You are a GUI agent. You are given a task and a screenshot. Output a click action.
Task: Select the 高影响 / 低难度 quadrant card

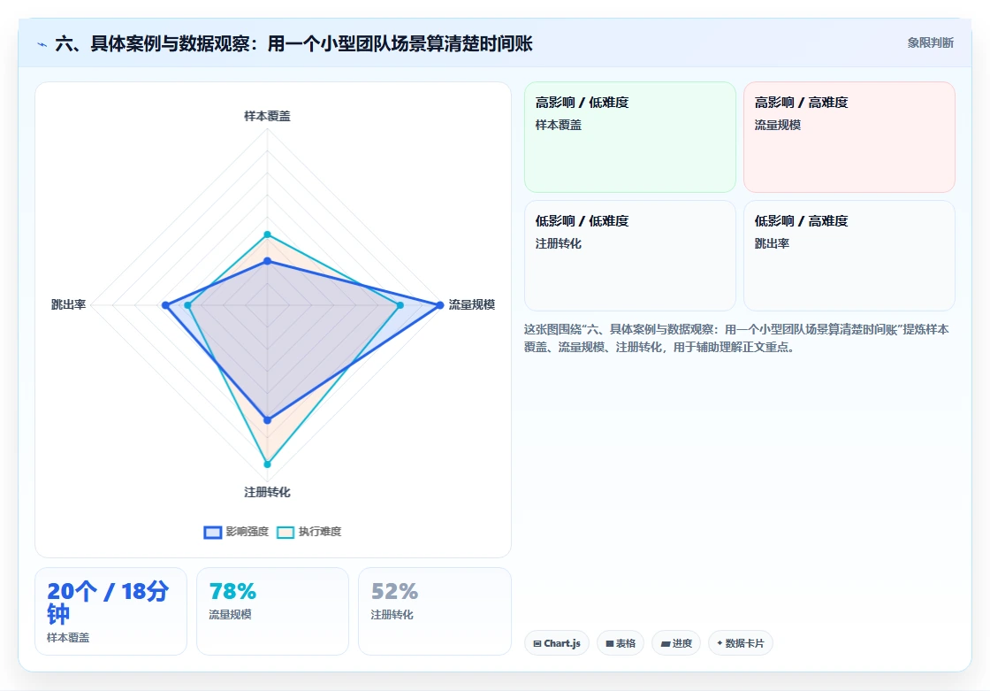[x=630, y=136]
